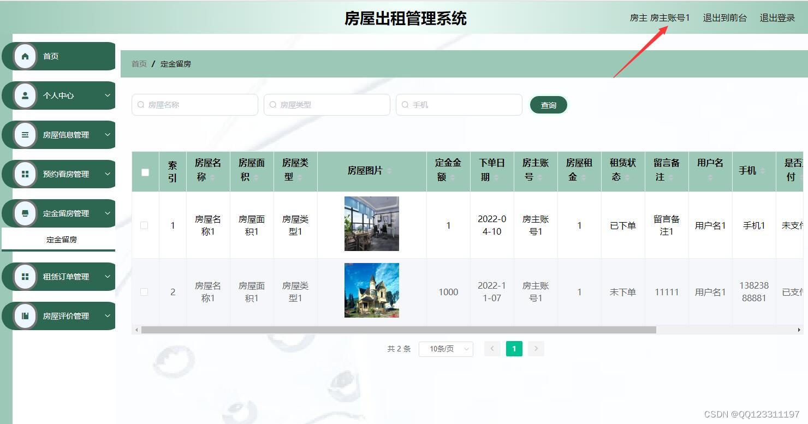Click the 房屋评价管理 sidebar icon

[25, 316]
